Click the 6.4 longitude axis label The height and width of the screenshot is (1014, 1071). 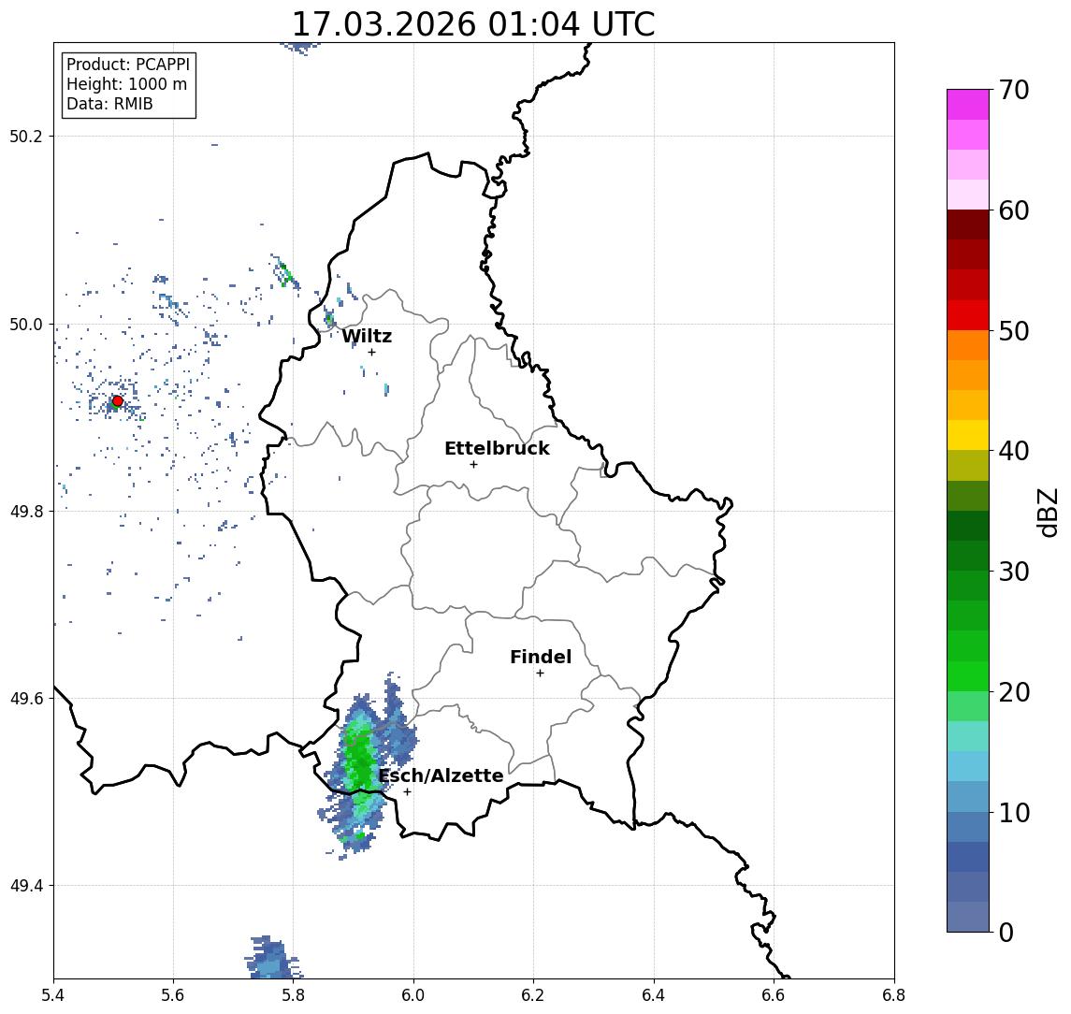point(654,995)
